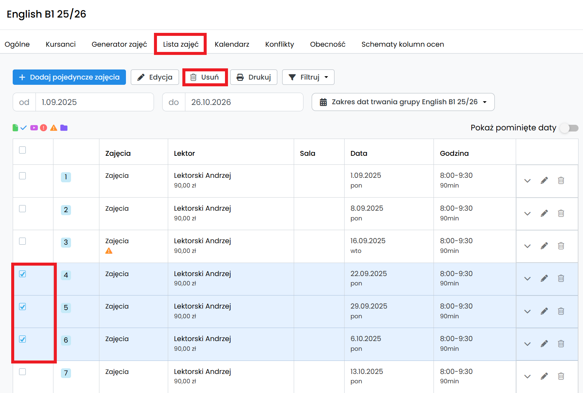
Task: Open the Obecność tab
Action: tap(327, 44)
